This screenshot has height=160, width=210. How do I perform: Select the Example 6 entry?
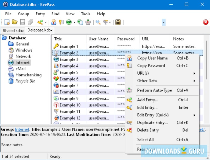[69, 79]
